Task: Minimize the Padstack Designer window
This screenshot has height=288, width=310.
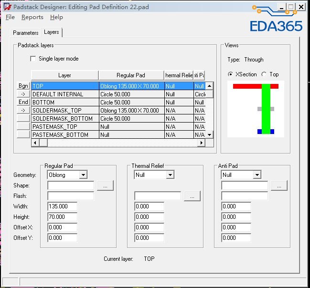Action: click(281, 7)
